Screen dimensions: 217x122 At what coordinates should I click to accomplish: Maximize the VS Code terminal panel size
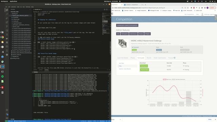[107, 70]
